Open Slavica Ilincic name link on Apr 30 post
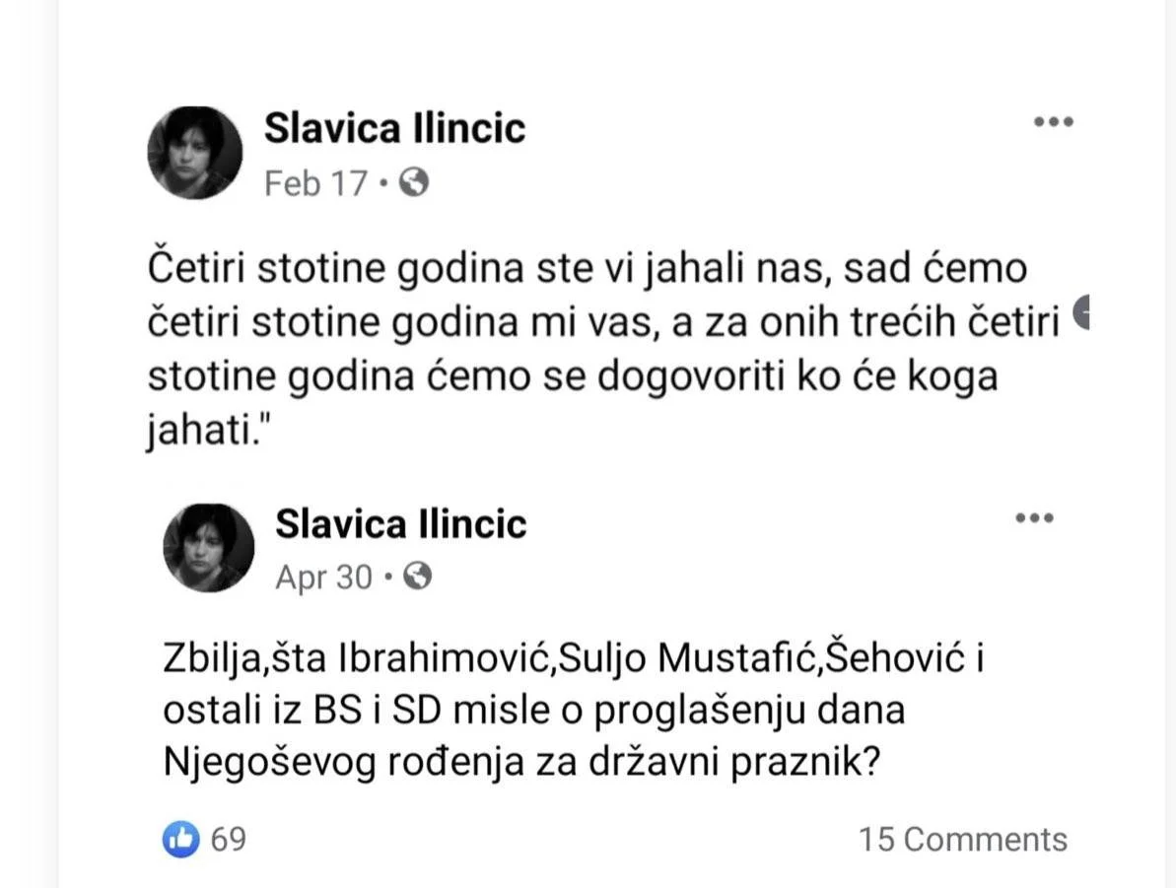Screen dimensions: 1176x888 point(400,523)
